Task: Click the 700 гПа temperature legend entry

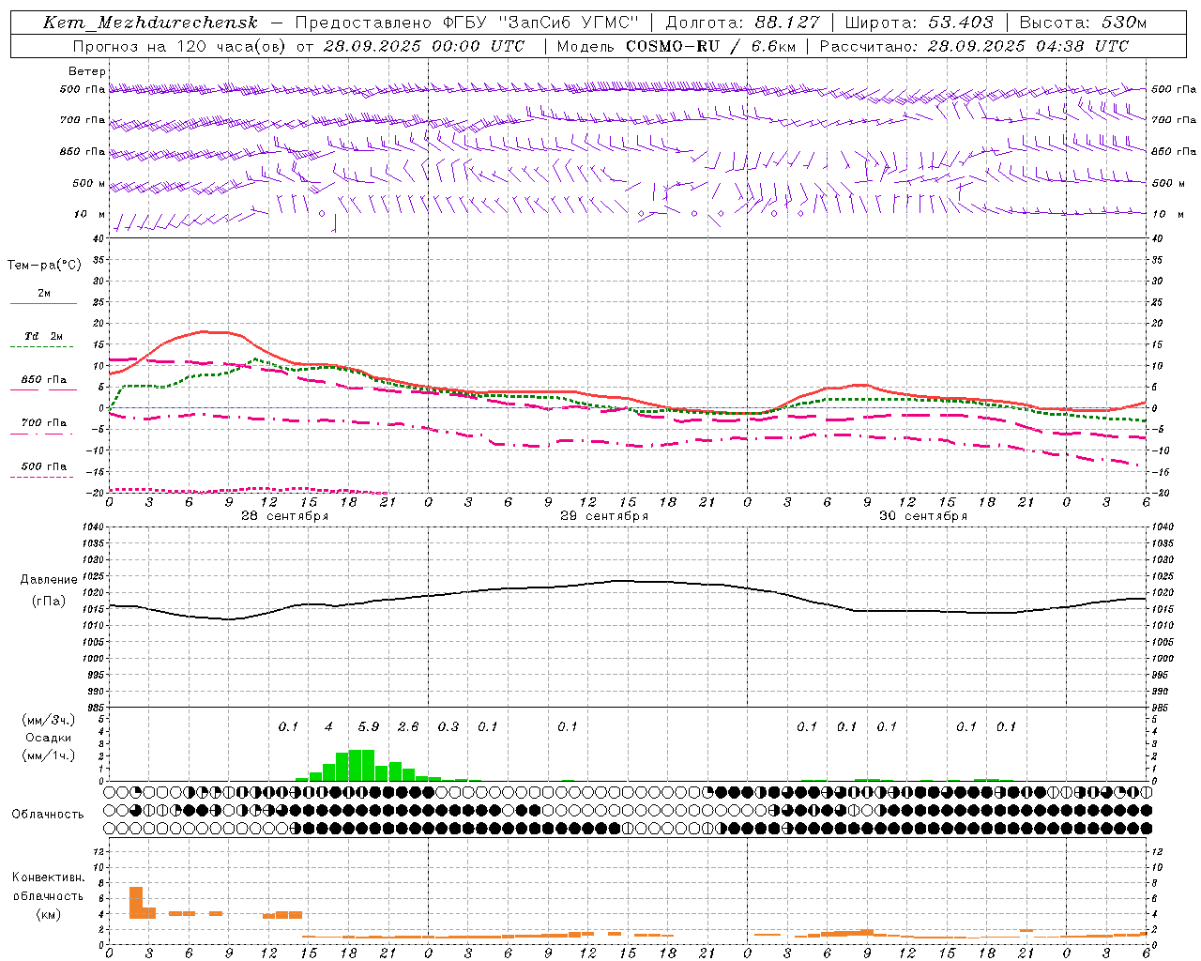Action: pyautogui.click(x=44, y=423)
